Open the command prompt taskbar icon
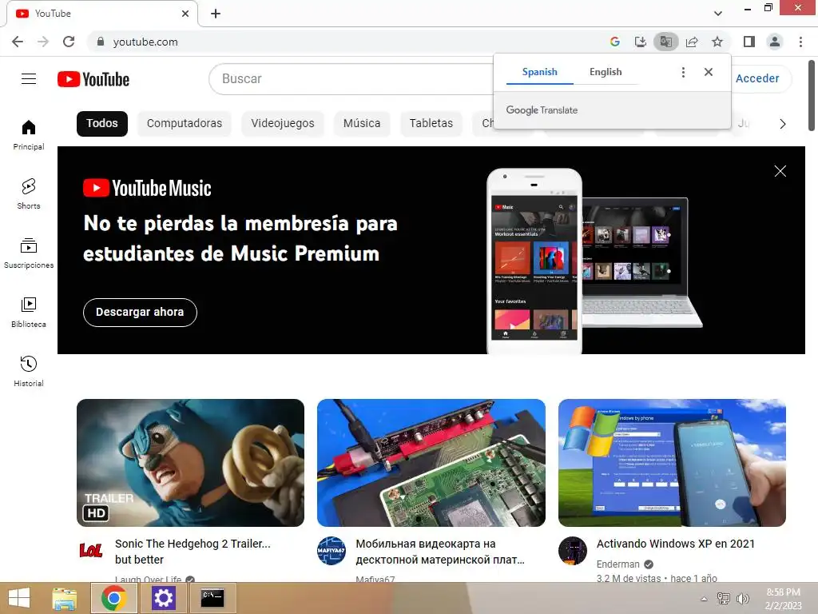Image resolution: width=818 pixels, height=614 pixels. (x=212, y=598)
